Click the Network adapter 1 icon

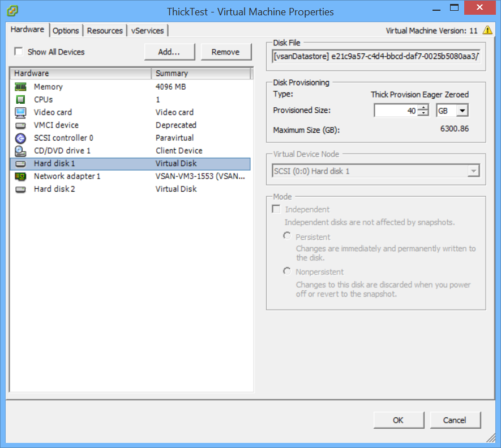point(20,176)
